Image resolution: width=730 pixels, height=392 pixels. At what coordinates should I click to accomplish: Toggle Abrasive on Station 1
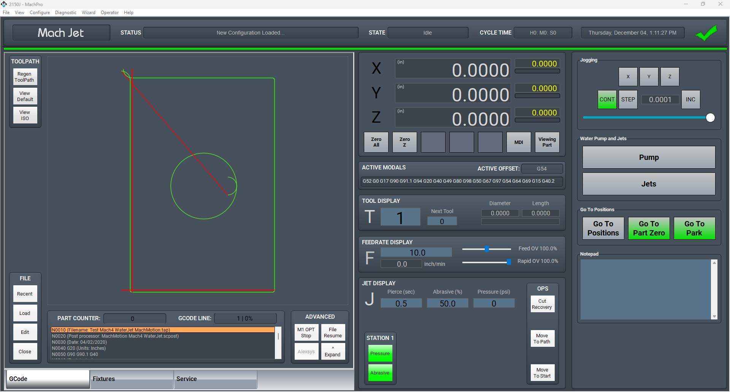point(380,373)
